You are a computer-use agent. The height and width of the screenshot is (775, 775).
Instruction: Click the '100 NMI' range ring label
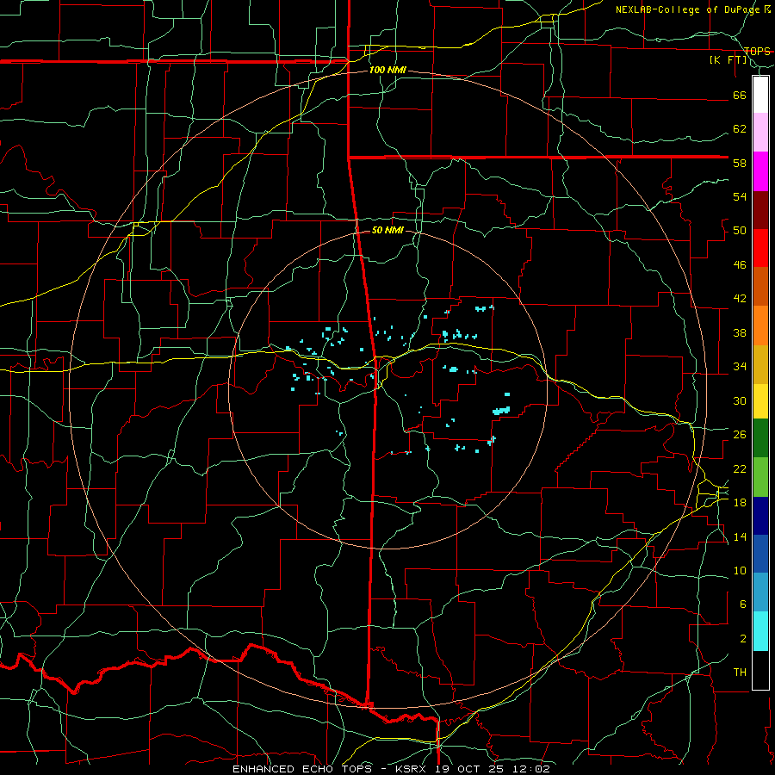click(387, 70)
